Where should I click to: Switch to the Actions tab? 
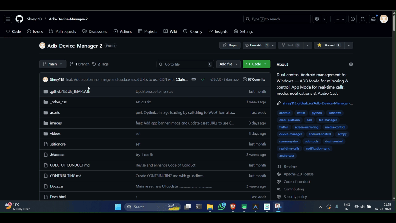click(x=126, y=31)
